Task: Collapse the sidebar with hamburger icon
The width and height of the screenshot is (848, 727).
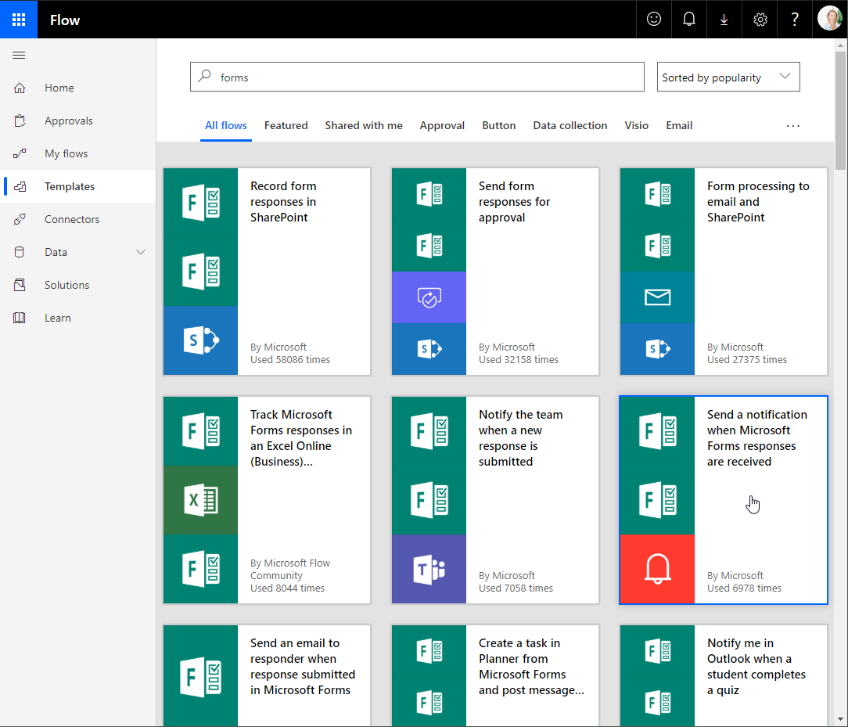Action: (x=20, y=55)
